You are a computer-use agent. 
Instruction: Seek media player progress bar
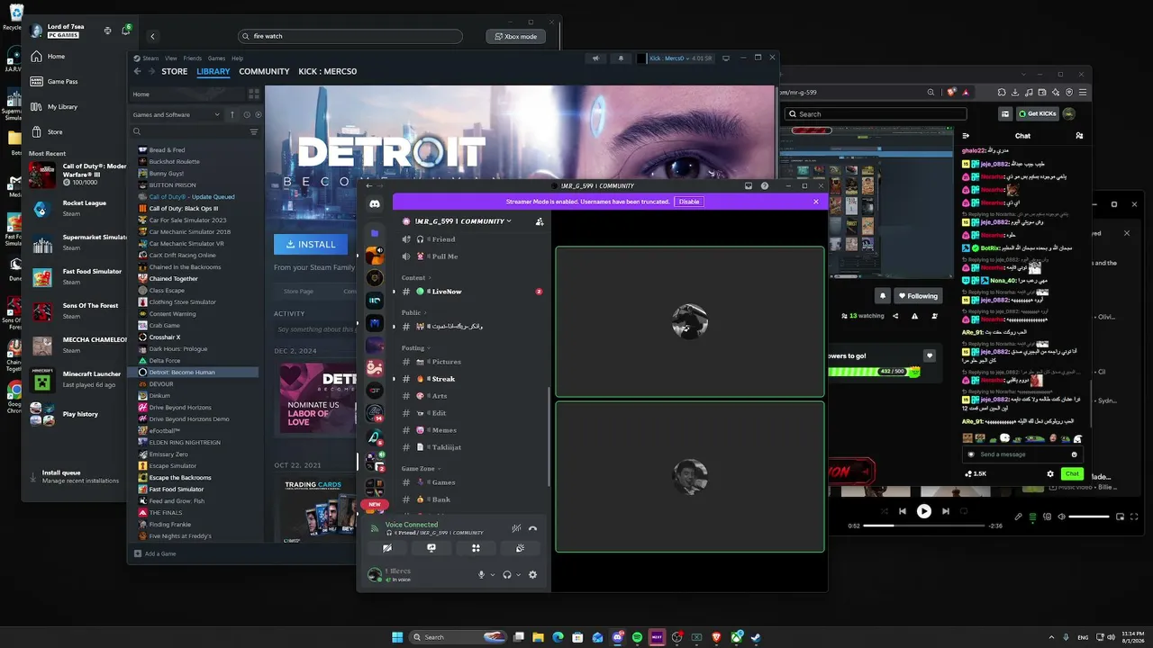pos(922,526)
